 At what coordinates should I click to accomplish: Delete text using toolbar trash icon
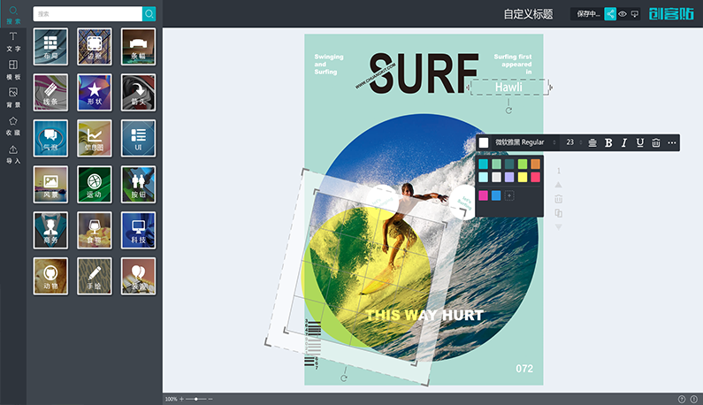pos(655,142)
